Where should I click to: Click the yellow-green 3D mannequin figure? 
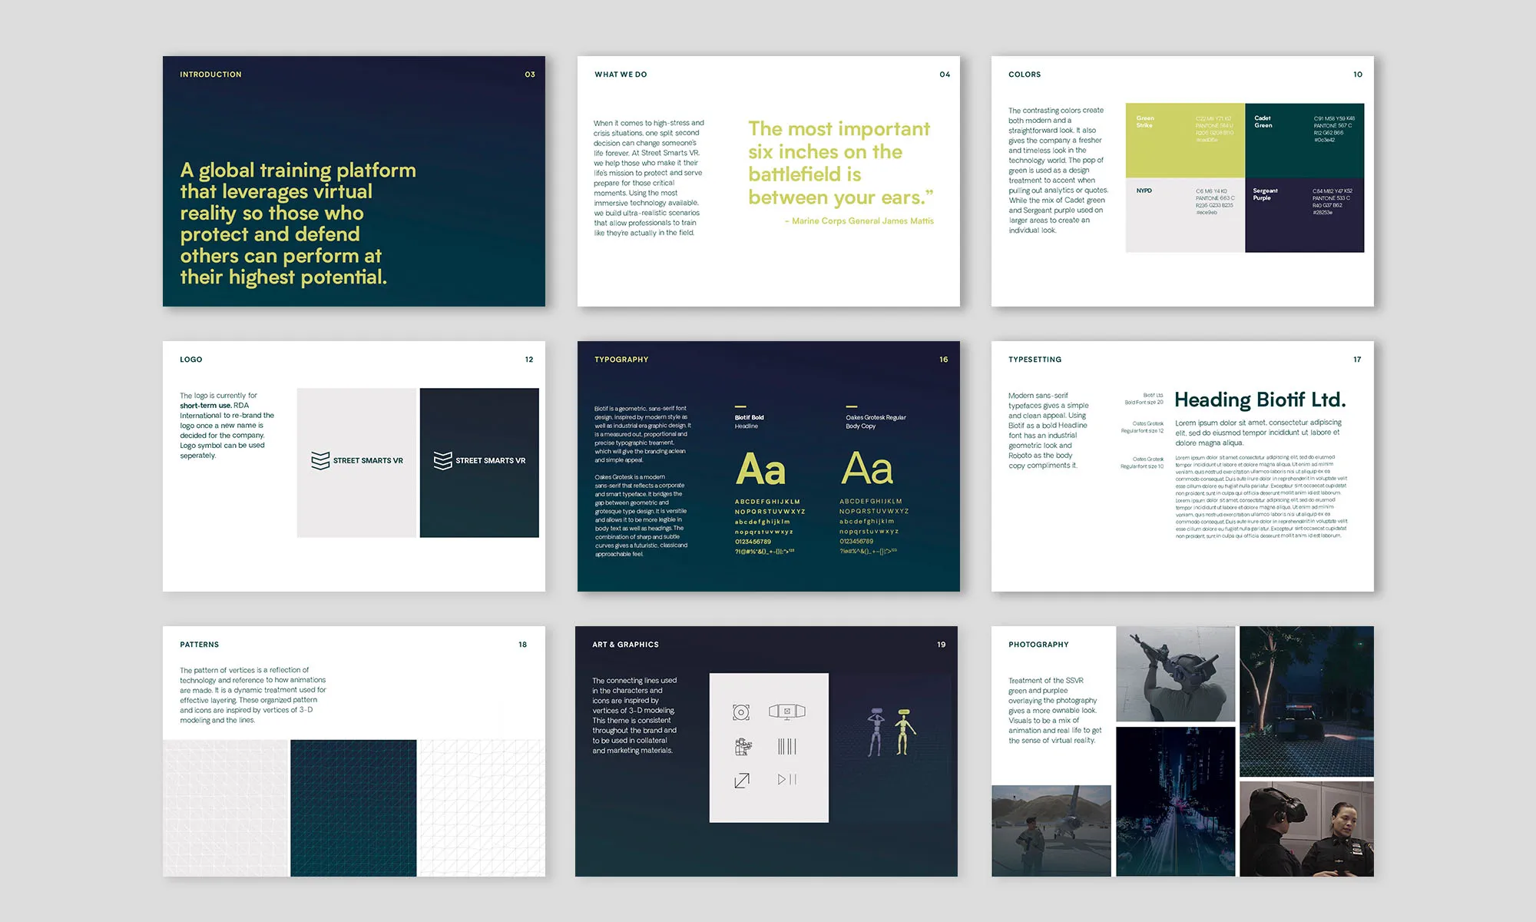pyautogui.click(x=905, y=731)
